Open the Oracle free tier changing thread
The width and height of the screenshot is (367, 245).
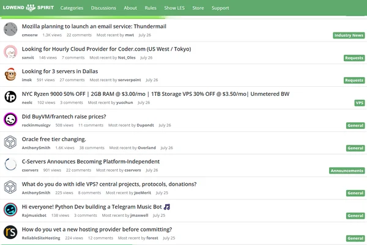pyautogui.click(x=54, y=139)
